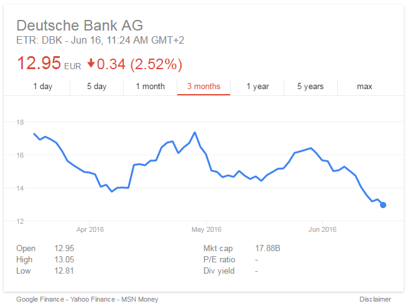Show the 1 year chart
Screen dimensions: 408x306
[x=257, y=87]
